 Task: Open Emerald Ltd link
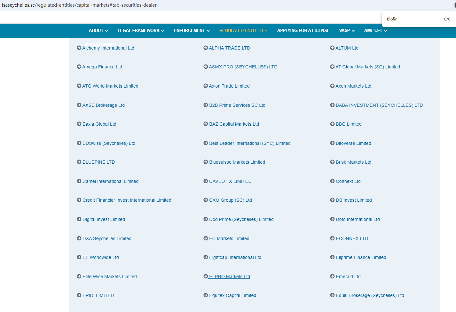pyautogui.click(x=348, y=277)
